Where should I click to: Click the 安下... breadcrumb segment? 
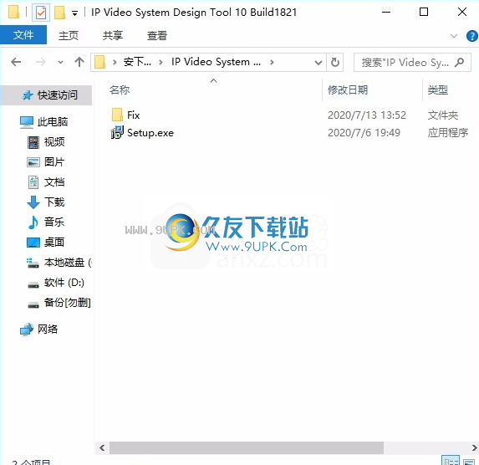coord(137,62)
